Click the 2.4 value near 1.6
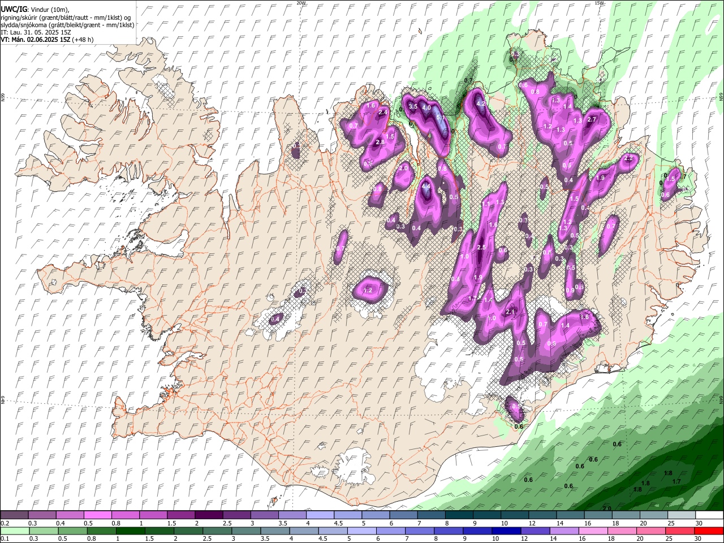This screenshot has height=543, width=724. coord(383,113)
